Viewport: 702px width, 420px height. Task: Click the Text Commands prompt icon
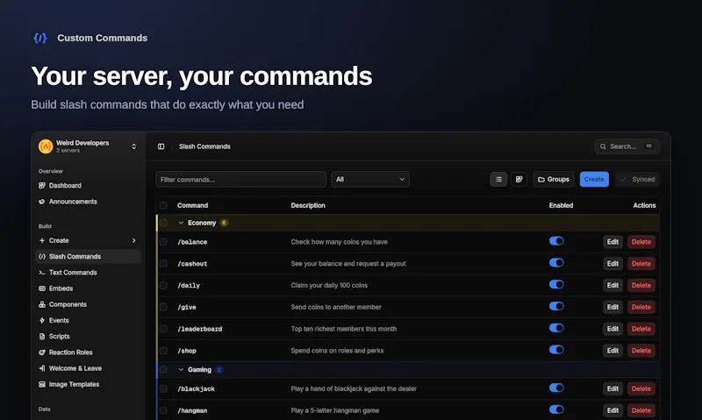point(42,273)
